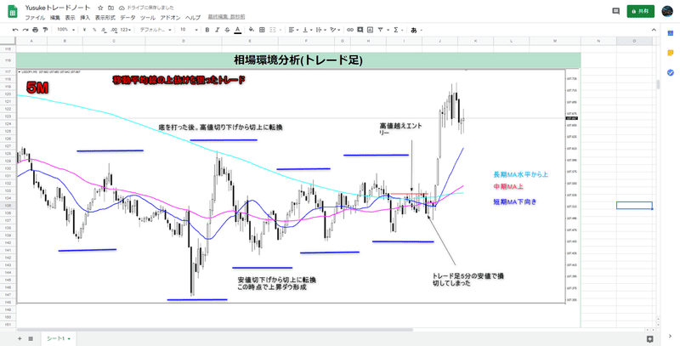Add a new sheet
Screen dimensions: 680x346
[20, 338]
